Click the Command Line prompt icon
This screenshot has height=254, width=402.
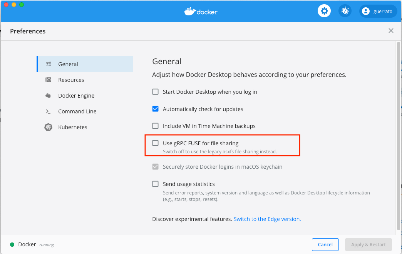pos(48,111)
